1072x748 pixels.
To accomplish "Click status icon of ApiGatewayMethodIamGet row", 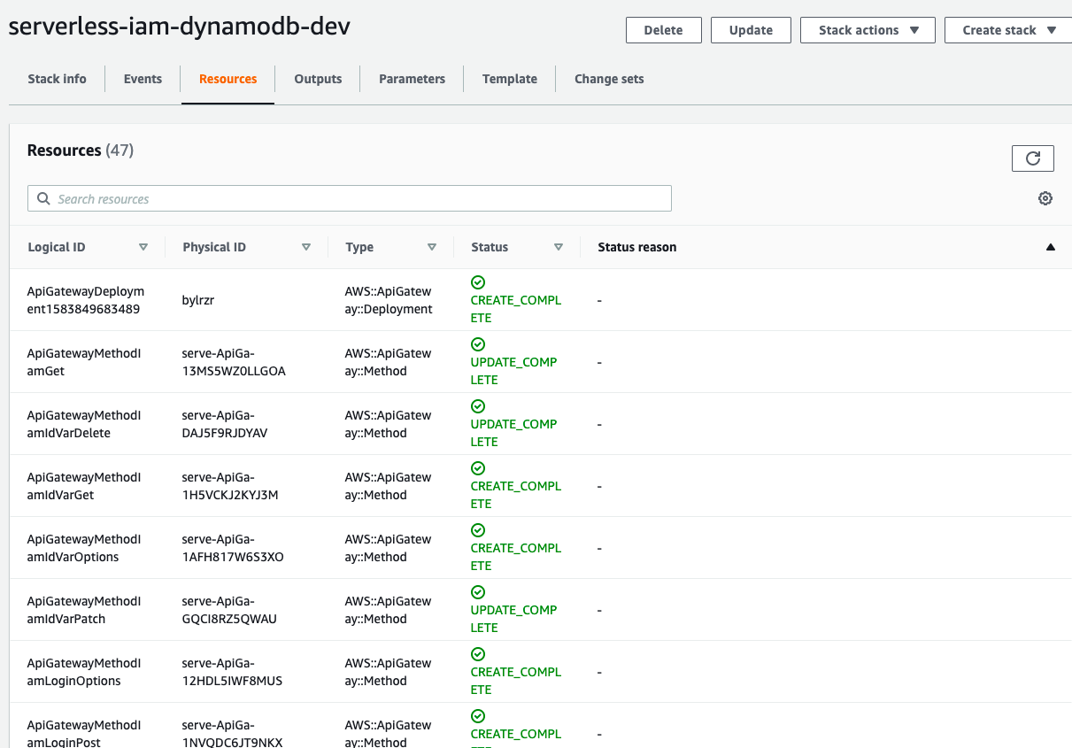I will point(478,344).
